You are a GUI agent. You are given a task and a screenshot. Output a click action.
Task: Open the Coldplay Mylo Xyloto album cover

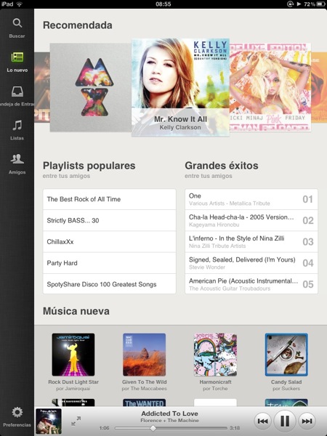tap(91, 87)
